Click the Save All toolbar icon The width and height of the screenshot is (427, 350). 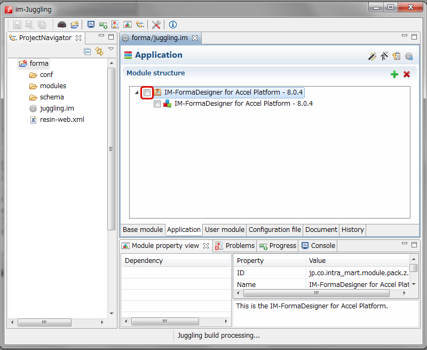tap(42, 25)
